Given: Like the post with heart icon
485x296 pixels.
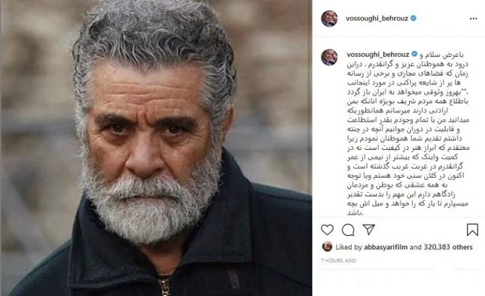Looking at the screenshot, I should pyautogui.click(x=327, y=230).
